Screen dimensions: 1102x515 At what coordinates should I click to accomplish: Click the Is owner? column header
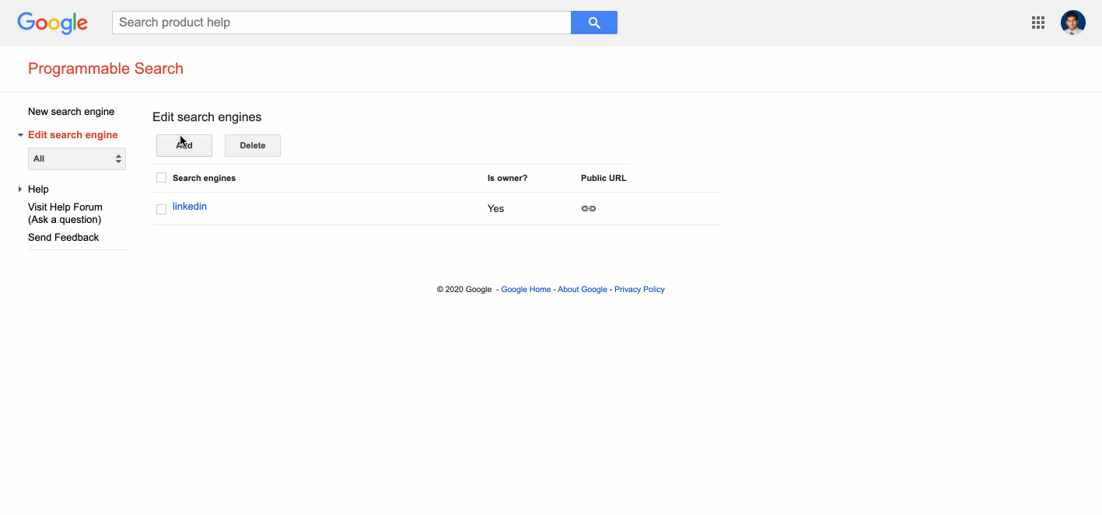tap(507, 178)
